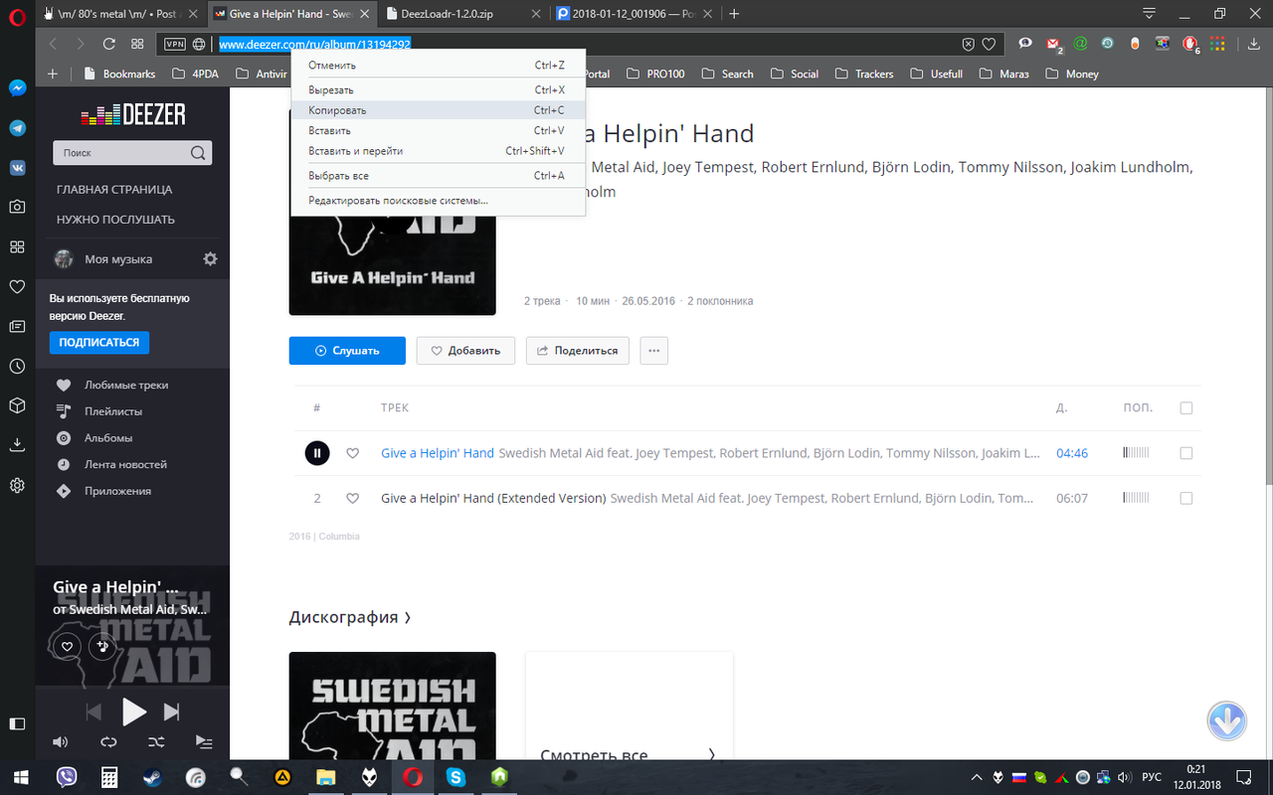
Task: Open Steam from the Windows taskbar
Action: 153,777
